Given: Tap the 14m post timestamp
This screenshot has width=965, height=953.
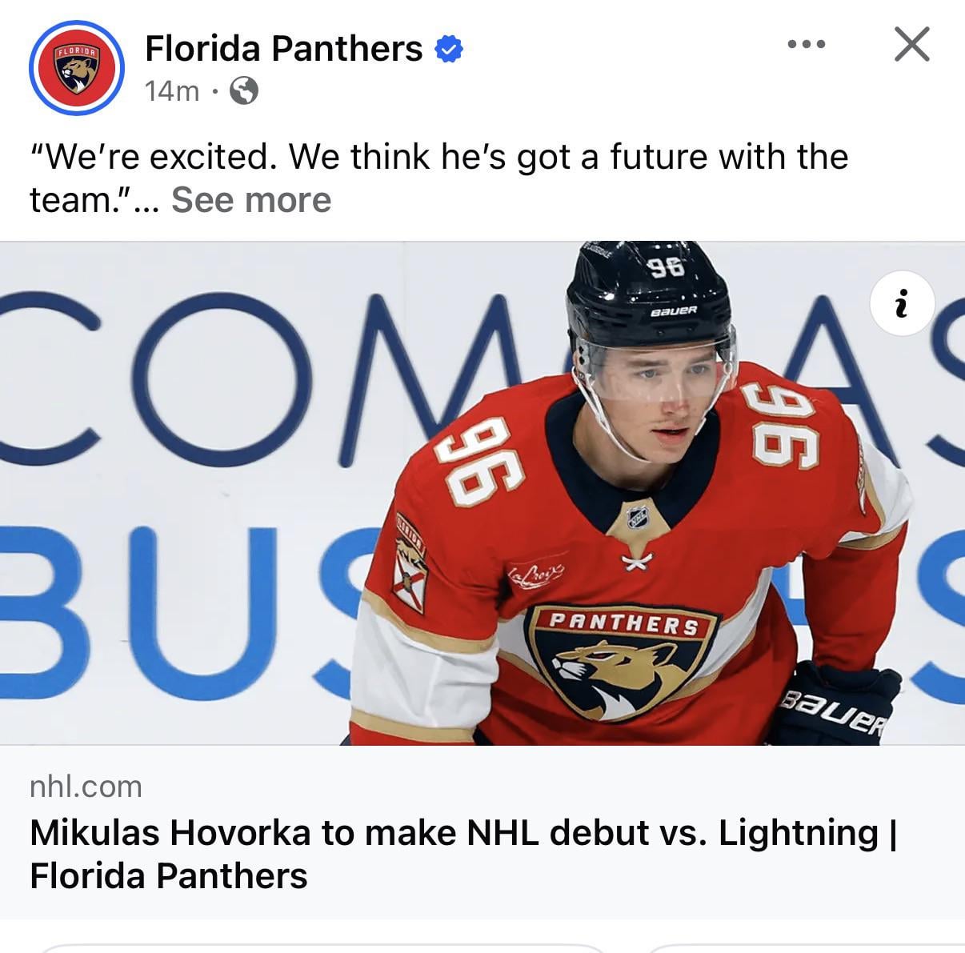Looking at the screenshot, I should 172,91.
